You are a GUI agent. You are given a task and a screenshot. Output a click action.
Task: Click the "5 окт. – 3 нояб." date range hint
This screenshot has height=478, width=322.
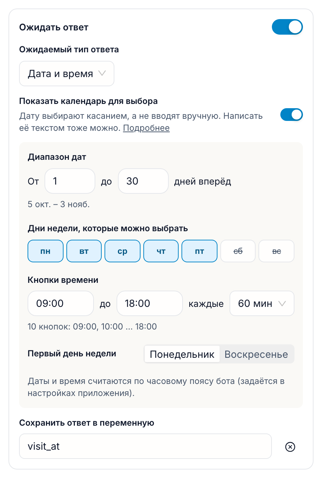tap(59, 204)
